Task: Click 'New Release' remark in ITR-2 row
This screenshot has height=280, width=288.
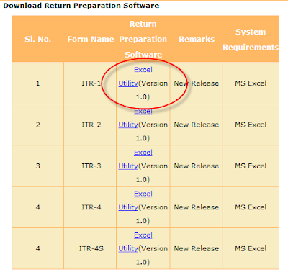Action: (197, 125)
